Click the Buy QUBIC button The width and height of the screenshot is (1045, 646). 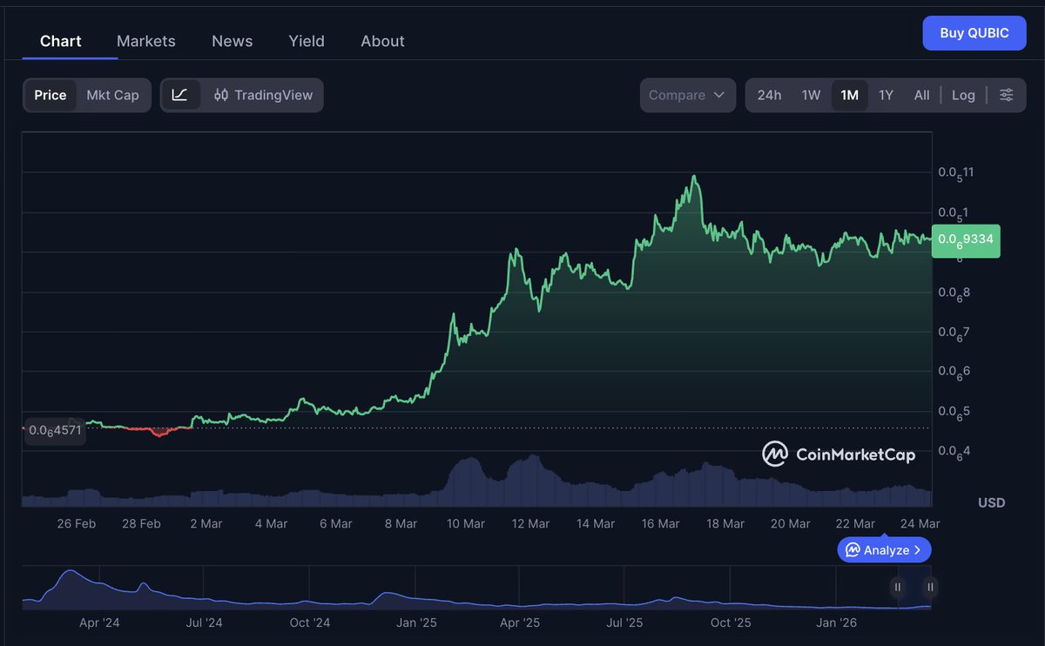click(974, 33)
